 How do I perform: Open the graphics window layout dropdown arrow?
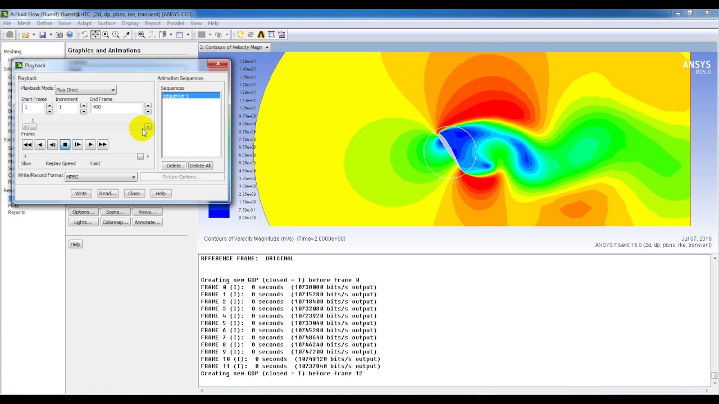point(188,35)
